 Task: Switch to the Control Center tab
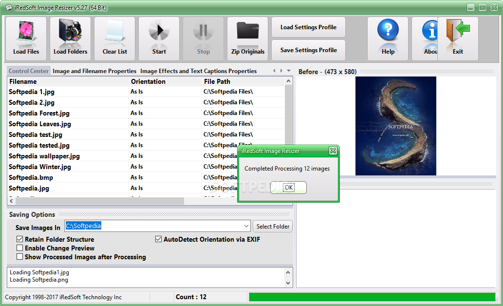(29, 71)
